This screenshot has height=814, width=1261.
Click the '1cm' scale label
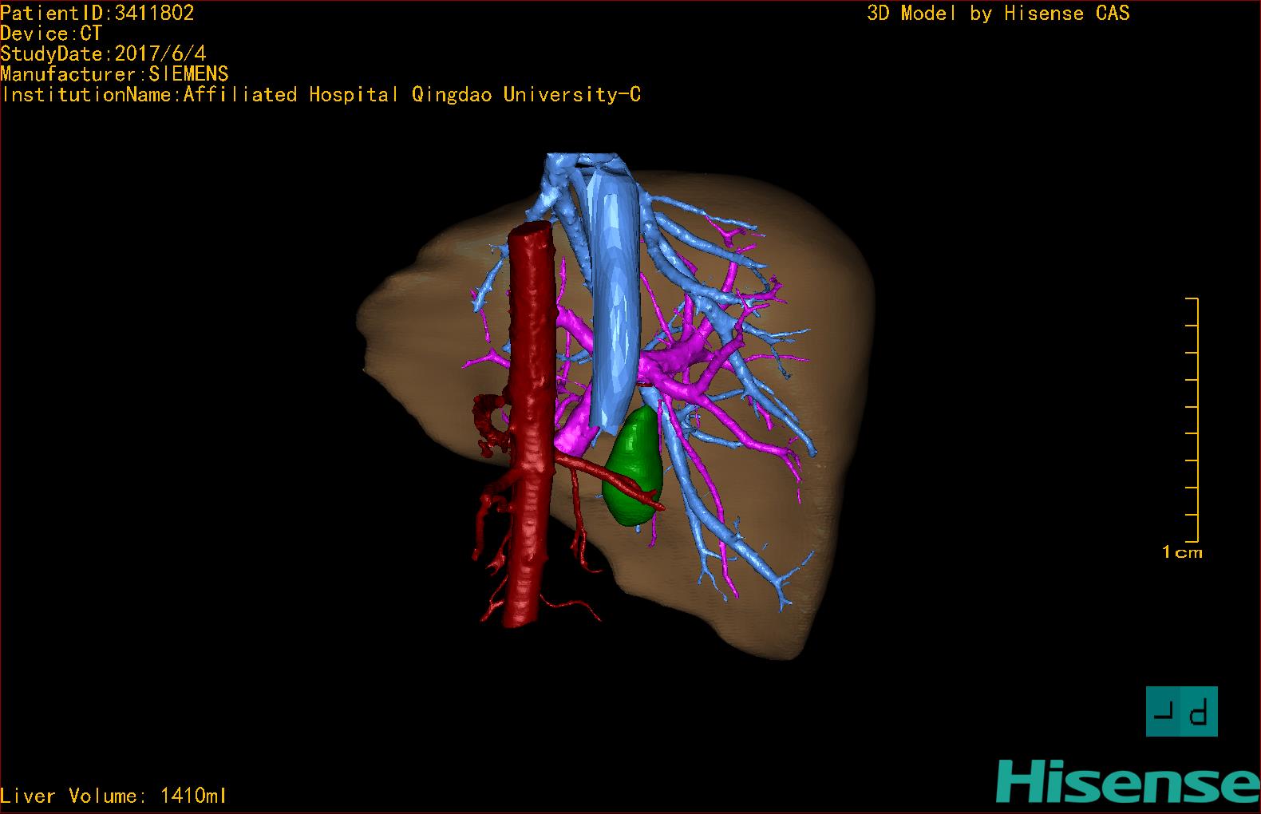1182,552
